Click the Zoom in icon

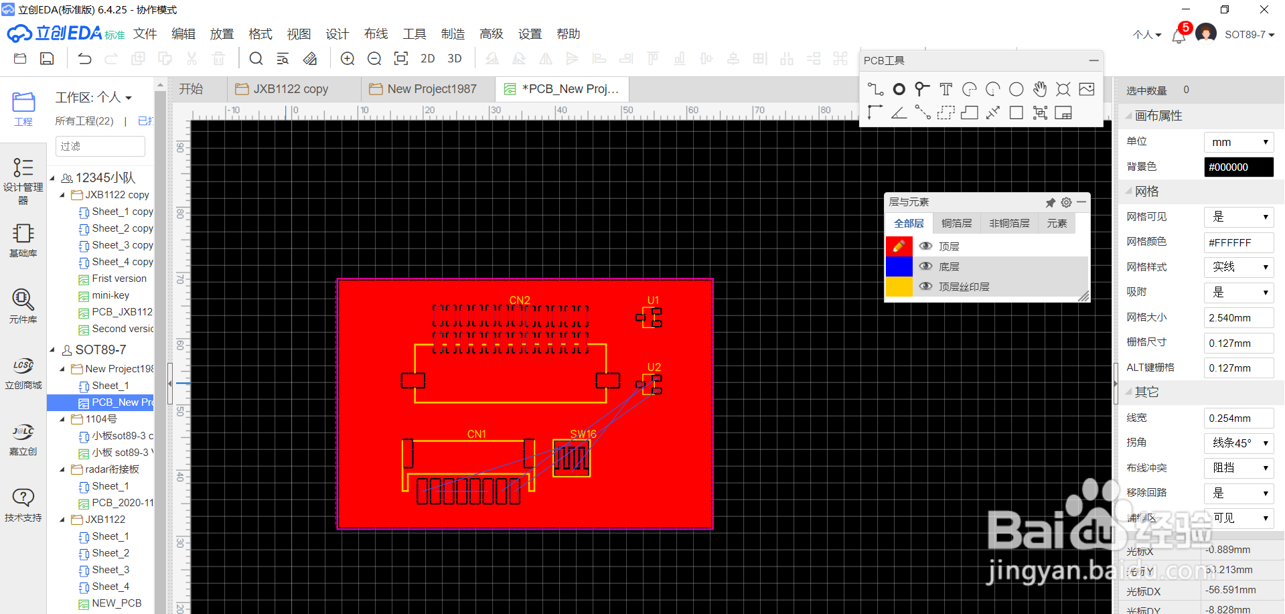pos(348,59)
